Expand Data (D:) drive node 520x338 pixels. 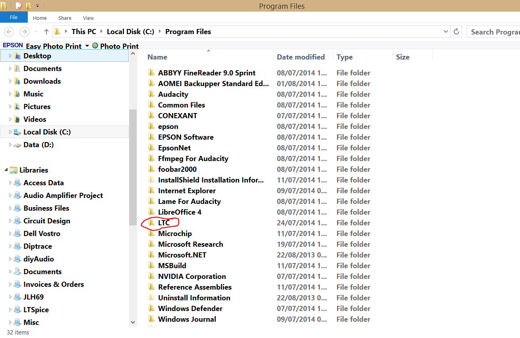[x=10, y=145]
